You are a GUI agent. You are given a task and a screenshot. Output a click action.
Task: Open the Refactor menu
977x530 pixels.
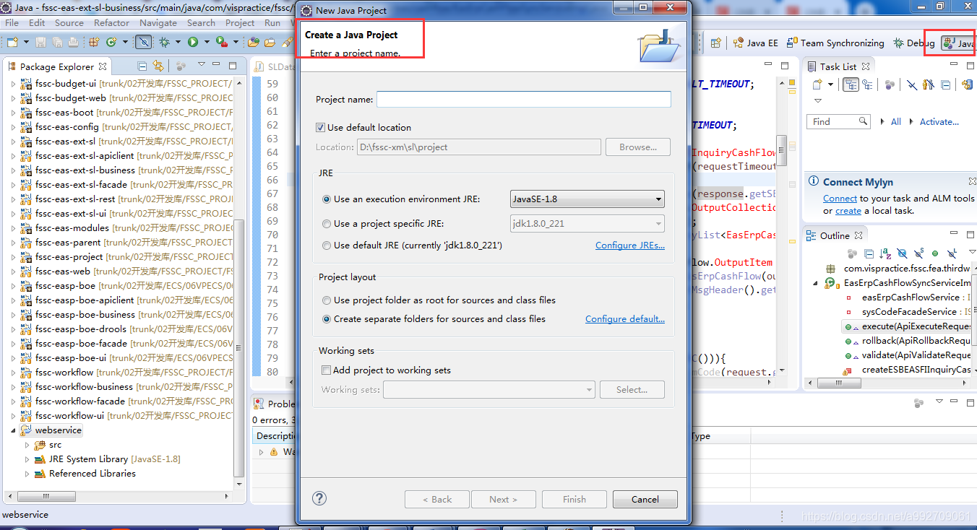(x=111, y=22)
